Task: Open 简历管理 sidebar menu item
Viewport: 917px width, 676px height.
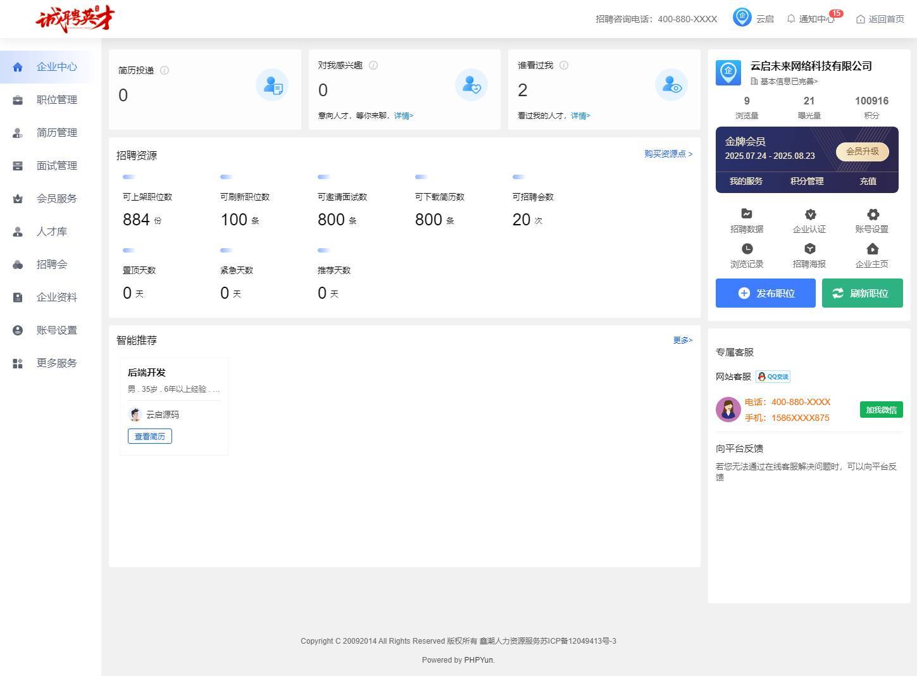Action: [56, 133]
